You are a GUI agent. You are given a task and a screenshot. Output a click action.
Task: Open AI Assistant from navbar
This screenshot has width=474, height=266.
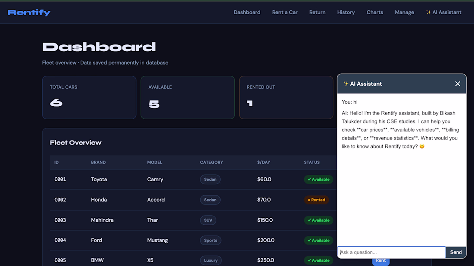pyautogui.click(x=443, y=12)
